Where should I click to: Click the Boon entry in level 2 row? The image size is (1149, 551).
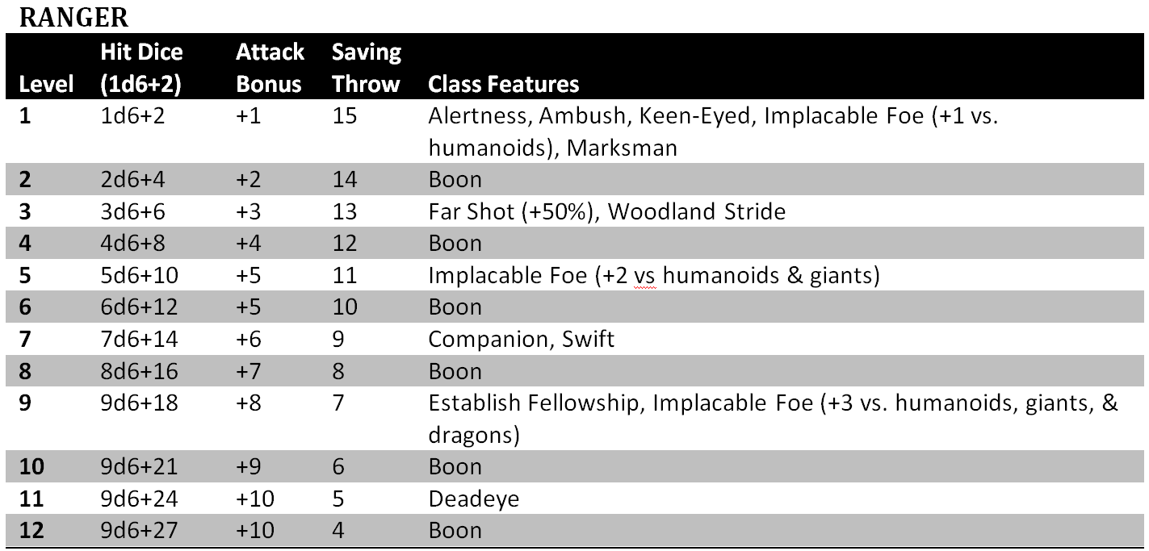click(x=455, y=179)
